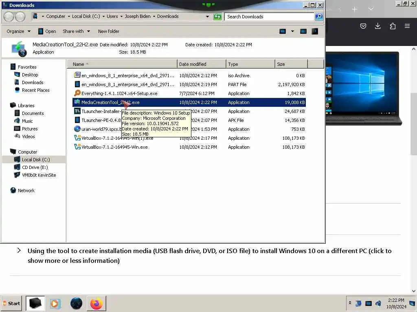The width and height of the screenshot is (417, 312).
Task: Click the volume icon in system tray
Action: coord(378,303)
